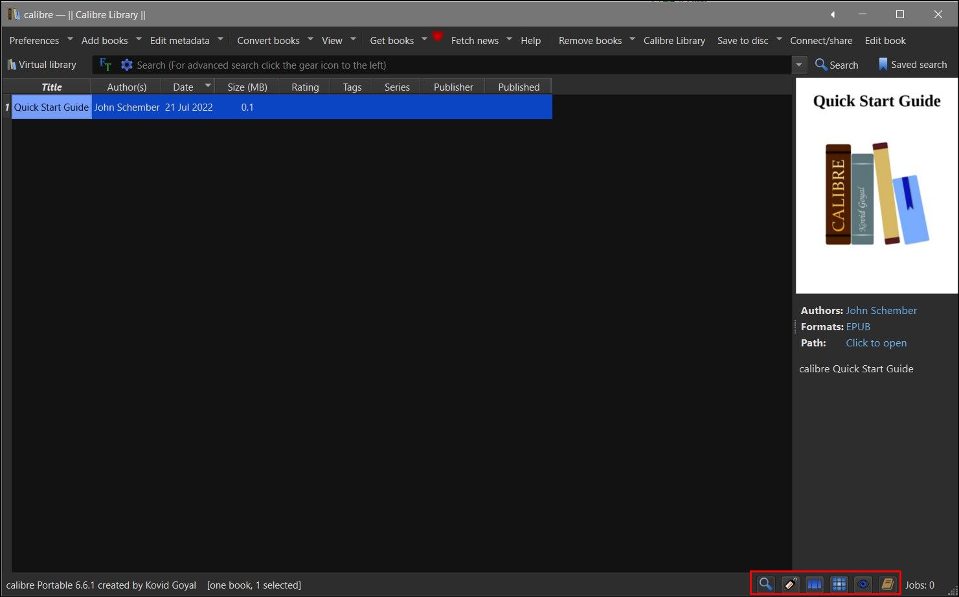
Task: Maximize the calibre window
Action: (x=899, y=14)
